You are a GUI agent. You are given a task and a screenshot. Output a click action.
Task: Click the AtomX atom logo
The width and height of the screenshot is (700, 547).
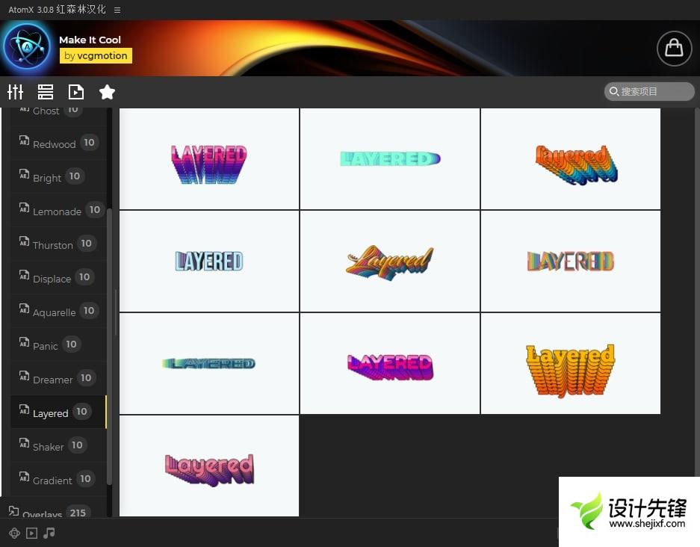27,48
